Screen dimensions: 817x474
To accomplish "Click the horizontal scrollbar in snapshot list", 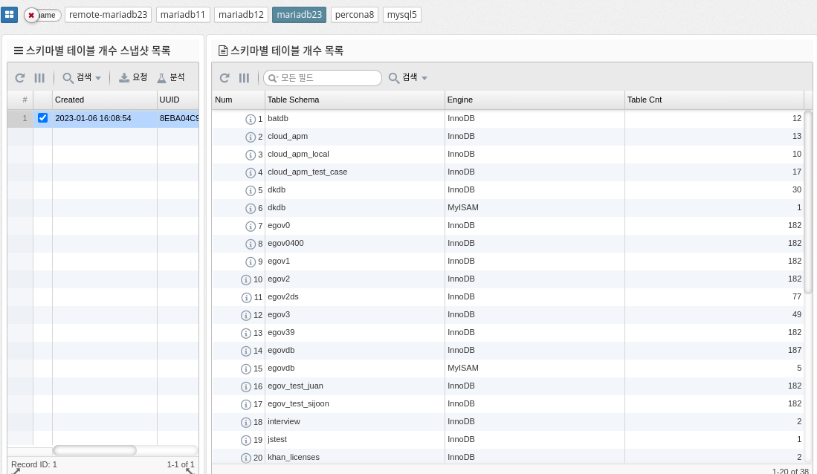I will click(x=94, y=450).
